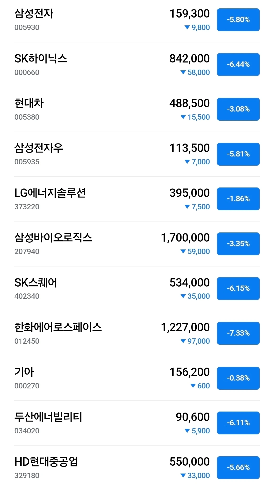This screenshot has width=274, height=488.
Task: Open 두산에너빌리티 stock entry
Action: [48, 417]
